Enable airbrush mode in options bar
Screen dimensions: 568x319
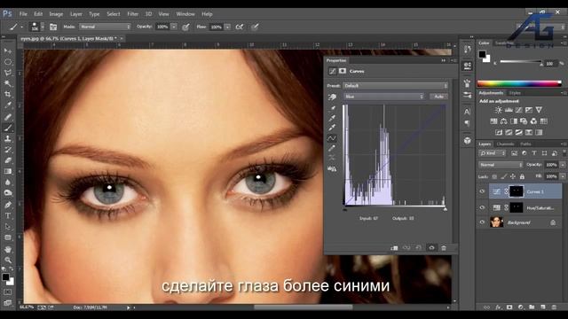point(240,27)
